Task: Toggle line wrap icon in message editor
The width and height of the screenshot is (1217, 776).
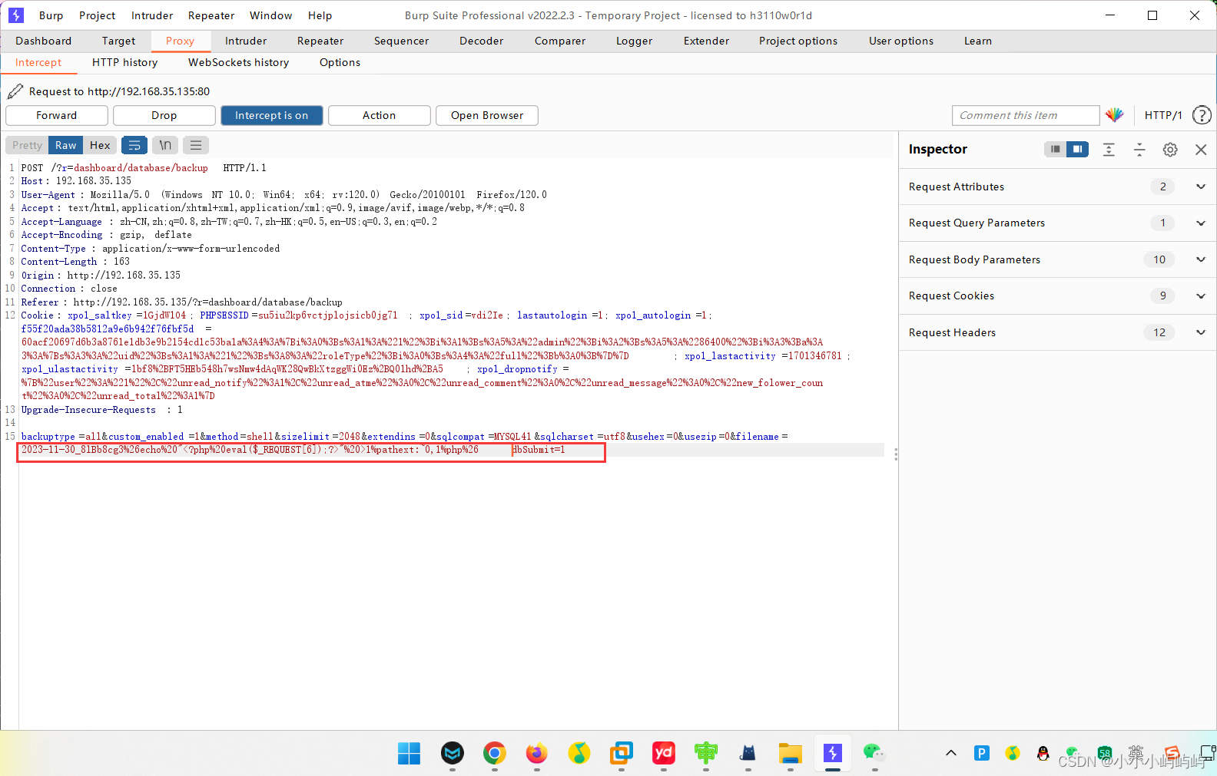Action: [134, 145]
